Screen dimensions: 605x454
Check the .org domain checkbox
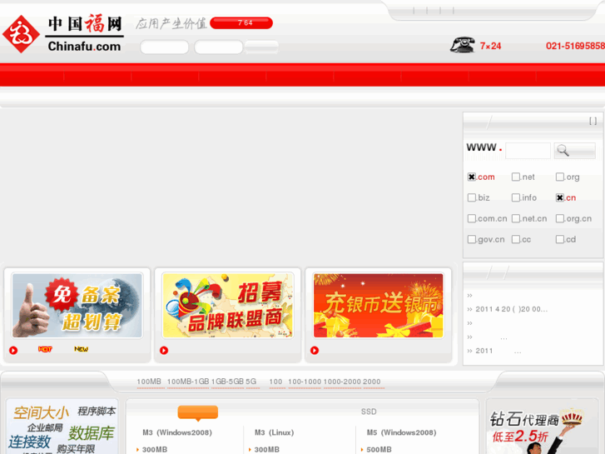[x=560, y=177]
